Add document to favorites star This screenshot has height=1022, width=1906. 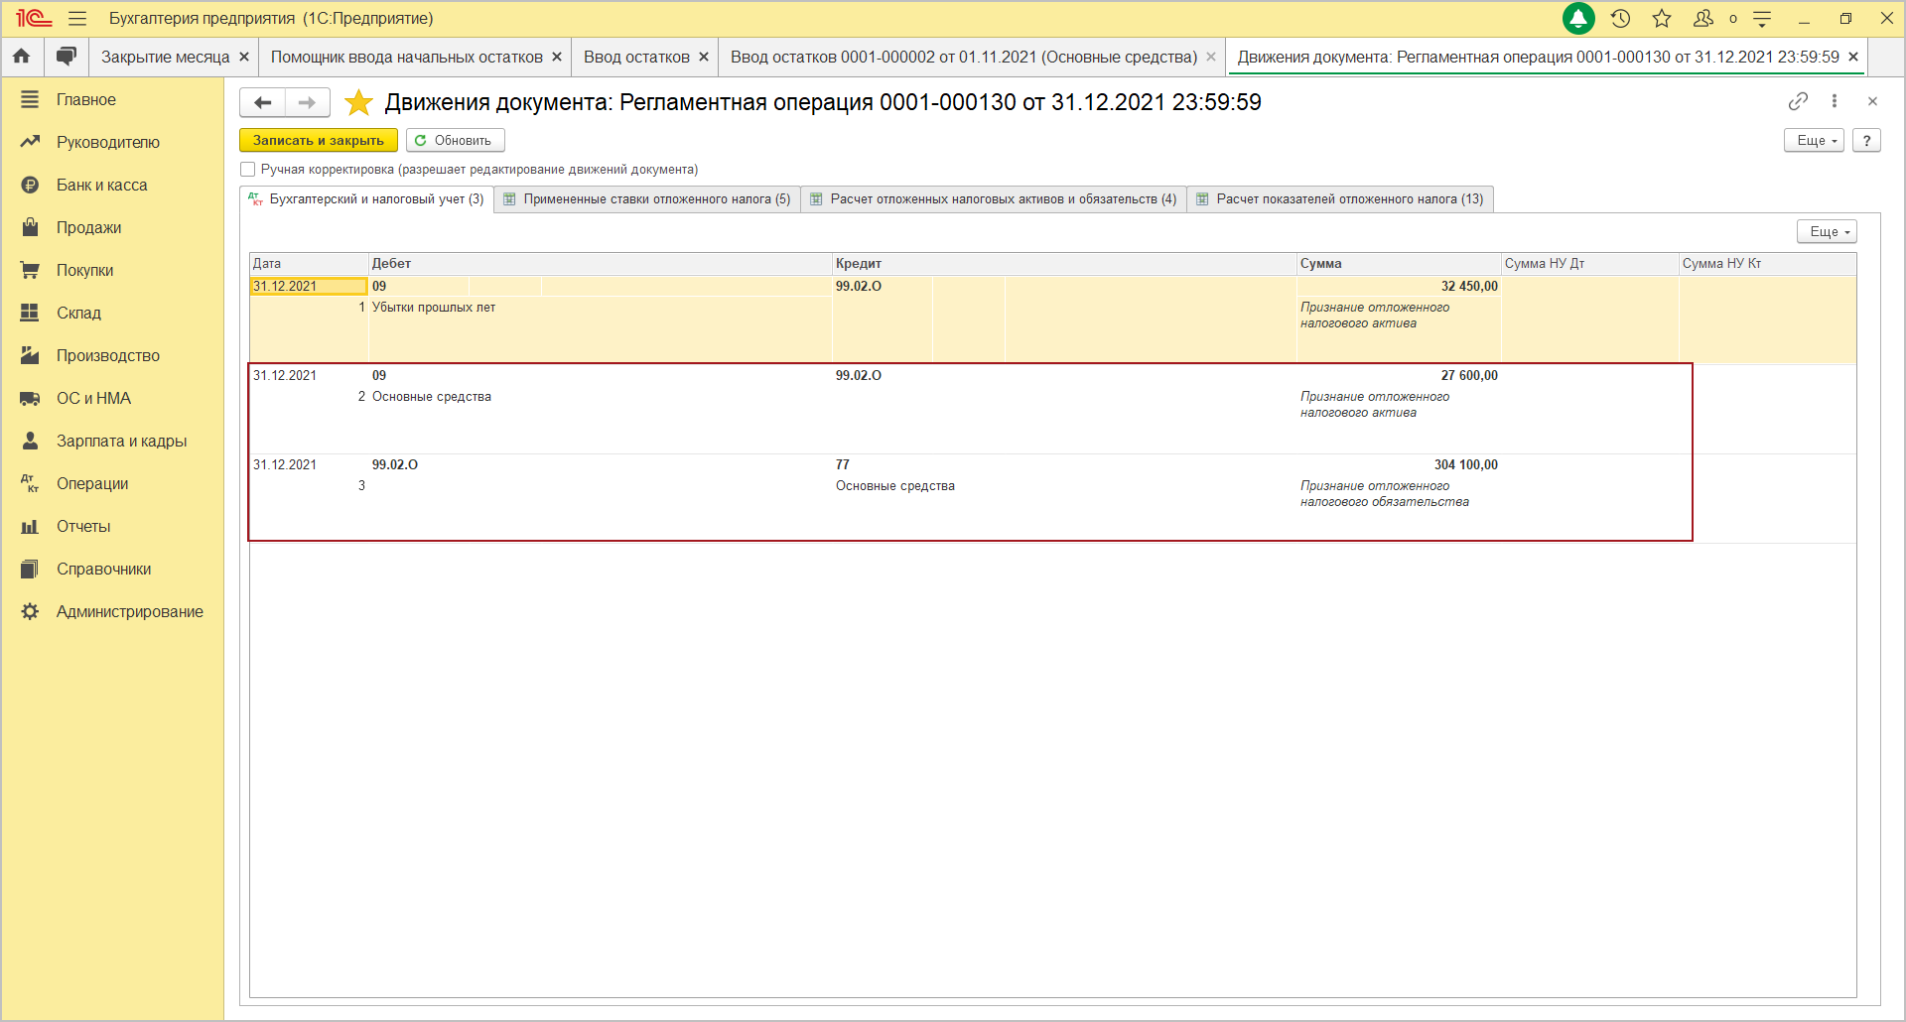coord(357,102)
